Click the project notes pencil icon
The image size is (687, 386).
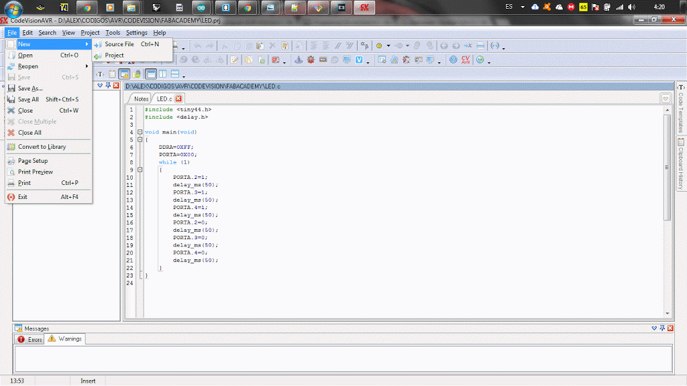click(234, 60)
